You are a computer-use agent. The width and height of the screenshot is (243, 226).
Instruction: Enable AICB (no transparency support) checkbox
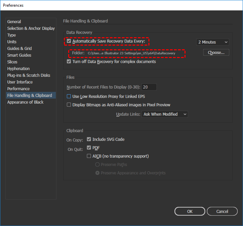tap(89, 156)
